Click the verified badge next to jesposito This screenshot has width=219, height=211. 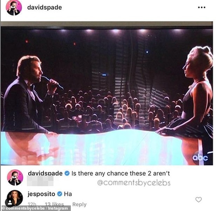[x=60, y=194]
